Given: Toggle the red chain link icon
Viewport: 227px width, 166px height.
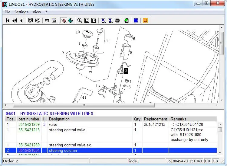Looking at the screenshot, I should [x=64, y=21].
